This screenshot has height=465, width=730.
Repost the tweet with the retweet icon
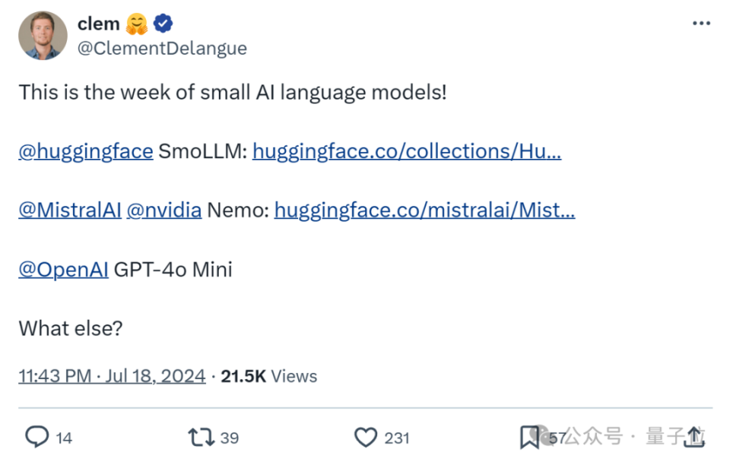point(201,438)
